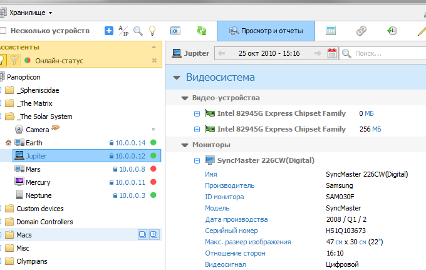Image resolution: width=426 pixels, height=270 pixels.
Task: Select the Panopticon root node
Action: [24, 77]
